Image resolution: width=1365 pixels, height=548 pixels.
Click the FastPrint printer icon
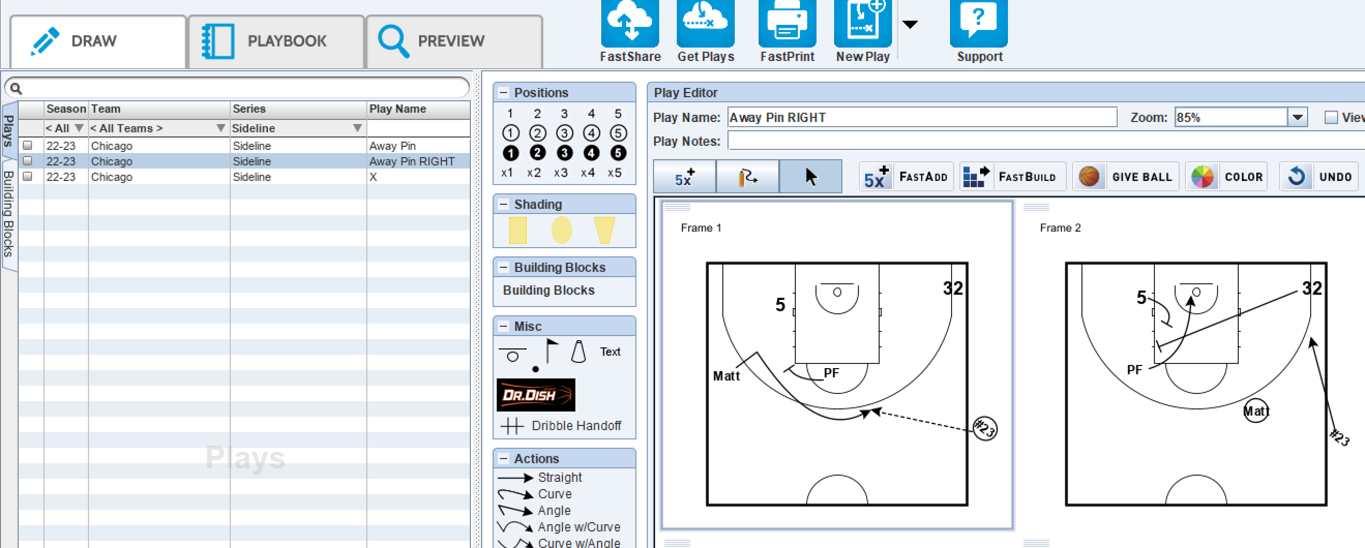click(787, 23)
